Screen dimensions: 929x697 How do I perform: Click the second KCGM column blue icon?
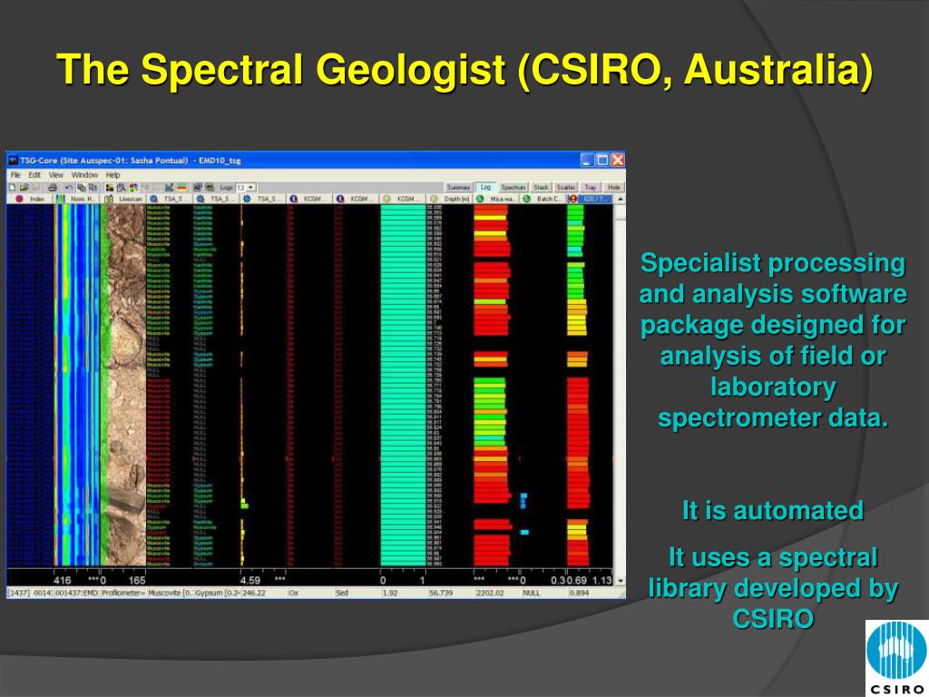pyautogui.click(x=340, y=199)
